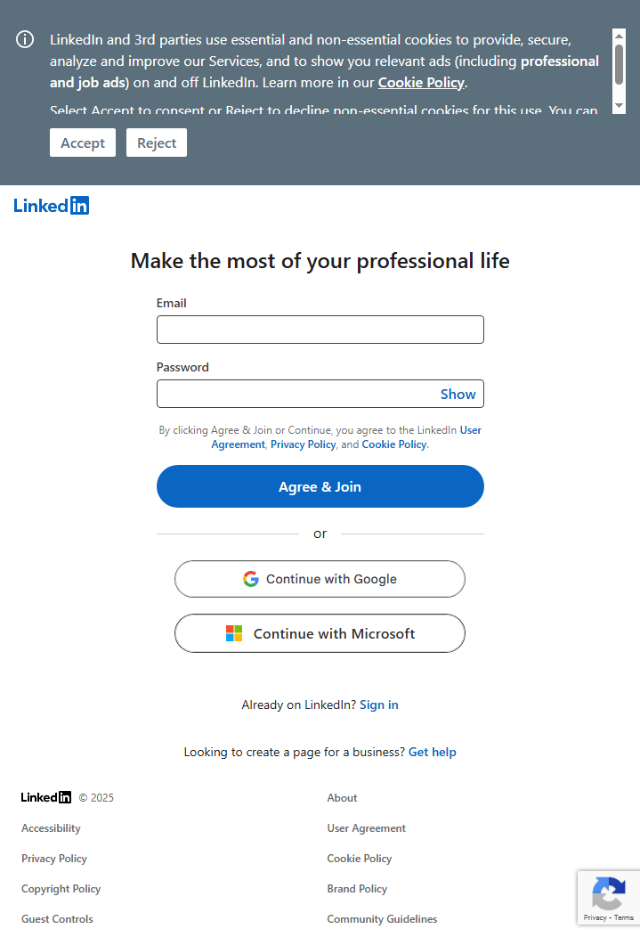Open Cookie Policy link in the banner
Screen dimensions: 640x937
tap(421, 83)
